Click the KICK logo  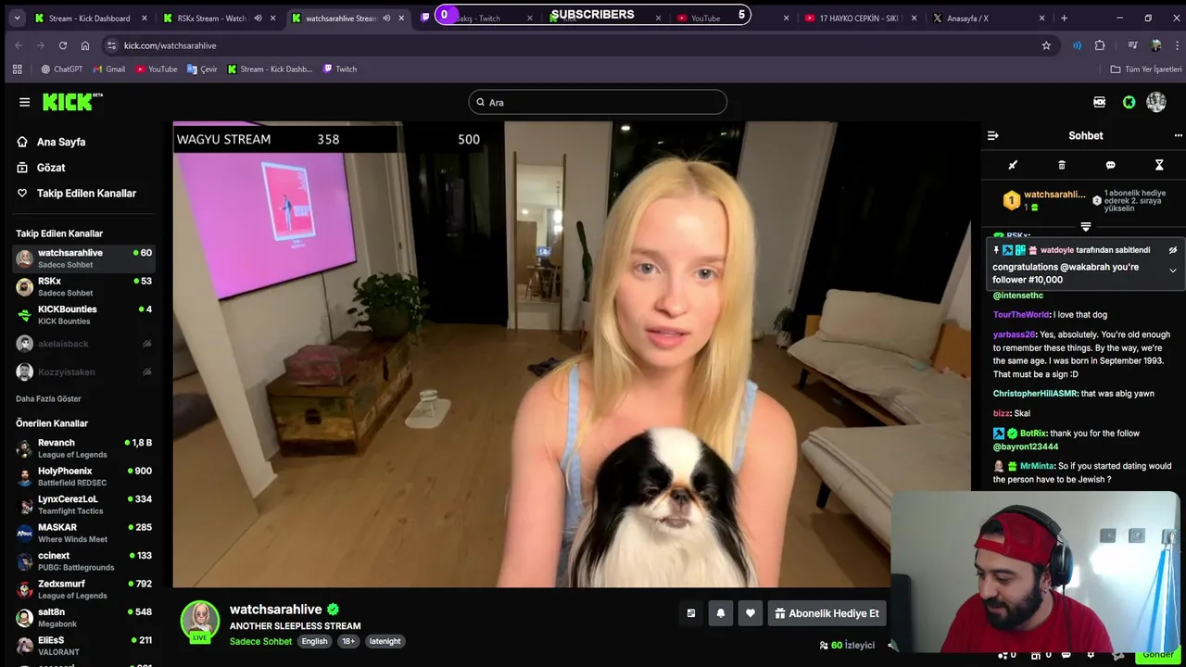click(x=72, y=102)
